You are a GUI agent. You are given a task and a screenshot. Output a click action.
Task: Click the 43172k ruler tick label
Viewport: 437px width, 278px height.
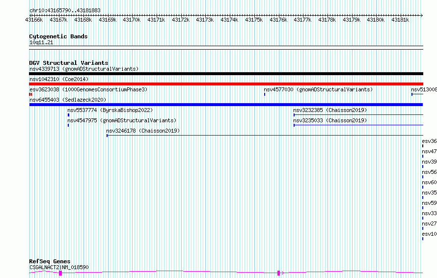(181, 20)
